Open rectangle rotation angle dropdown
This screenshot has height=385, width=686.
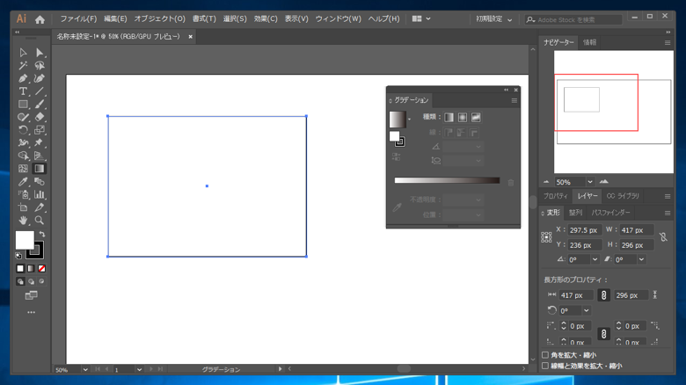[x=587, y=310]
